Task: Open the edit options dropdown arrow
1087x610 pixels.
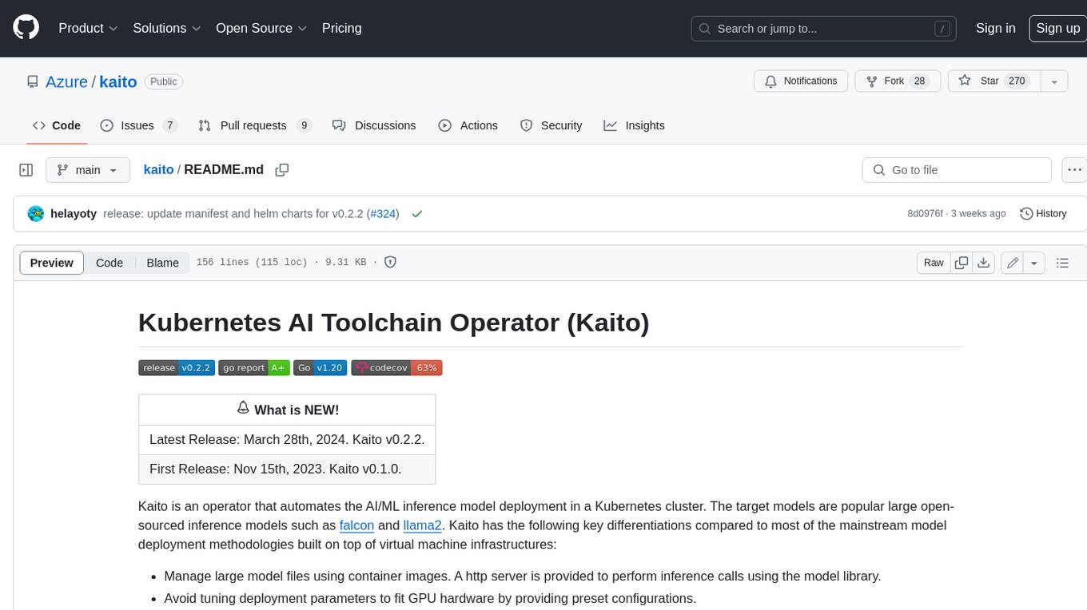Action: tap(1035, 263)
